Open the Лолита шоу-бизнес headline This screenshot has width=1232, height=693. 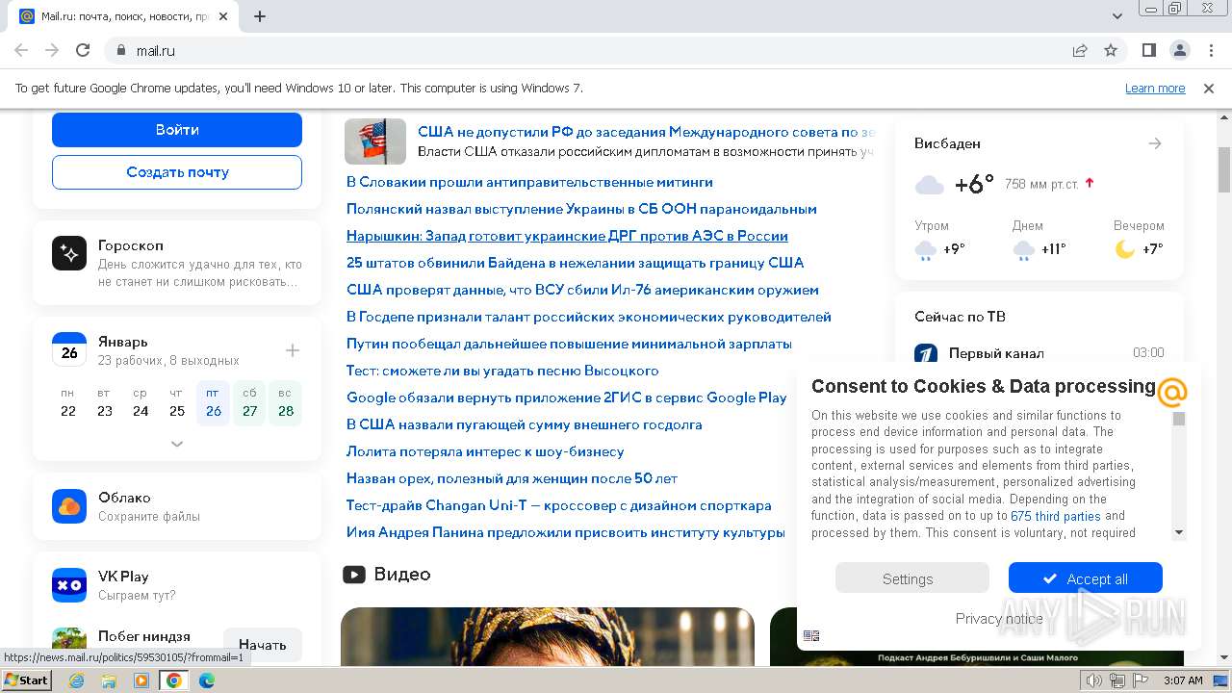pyautogui.click(x=485, y=451)
